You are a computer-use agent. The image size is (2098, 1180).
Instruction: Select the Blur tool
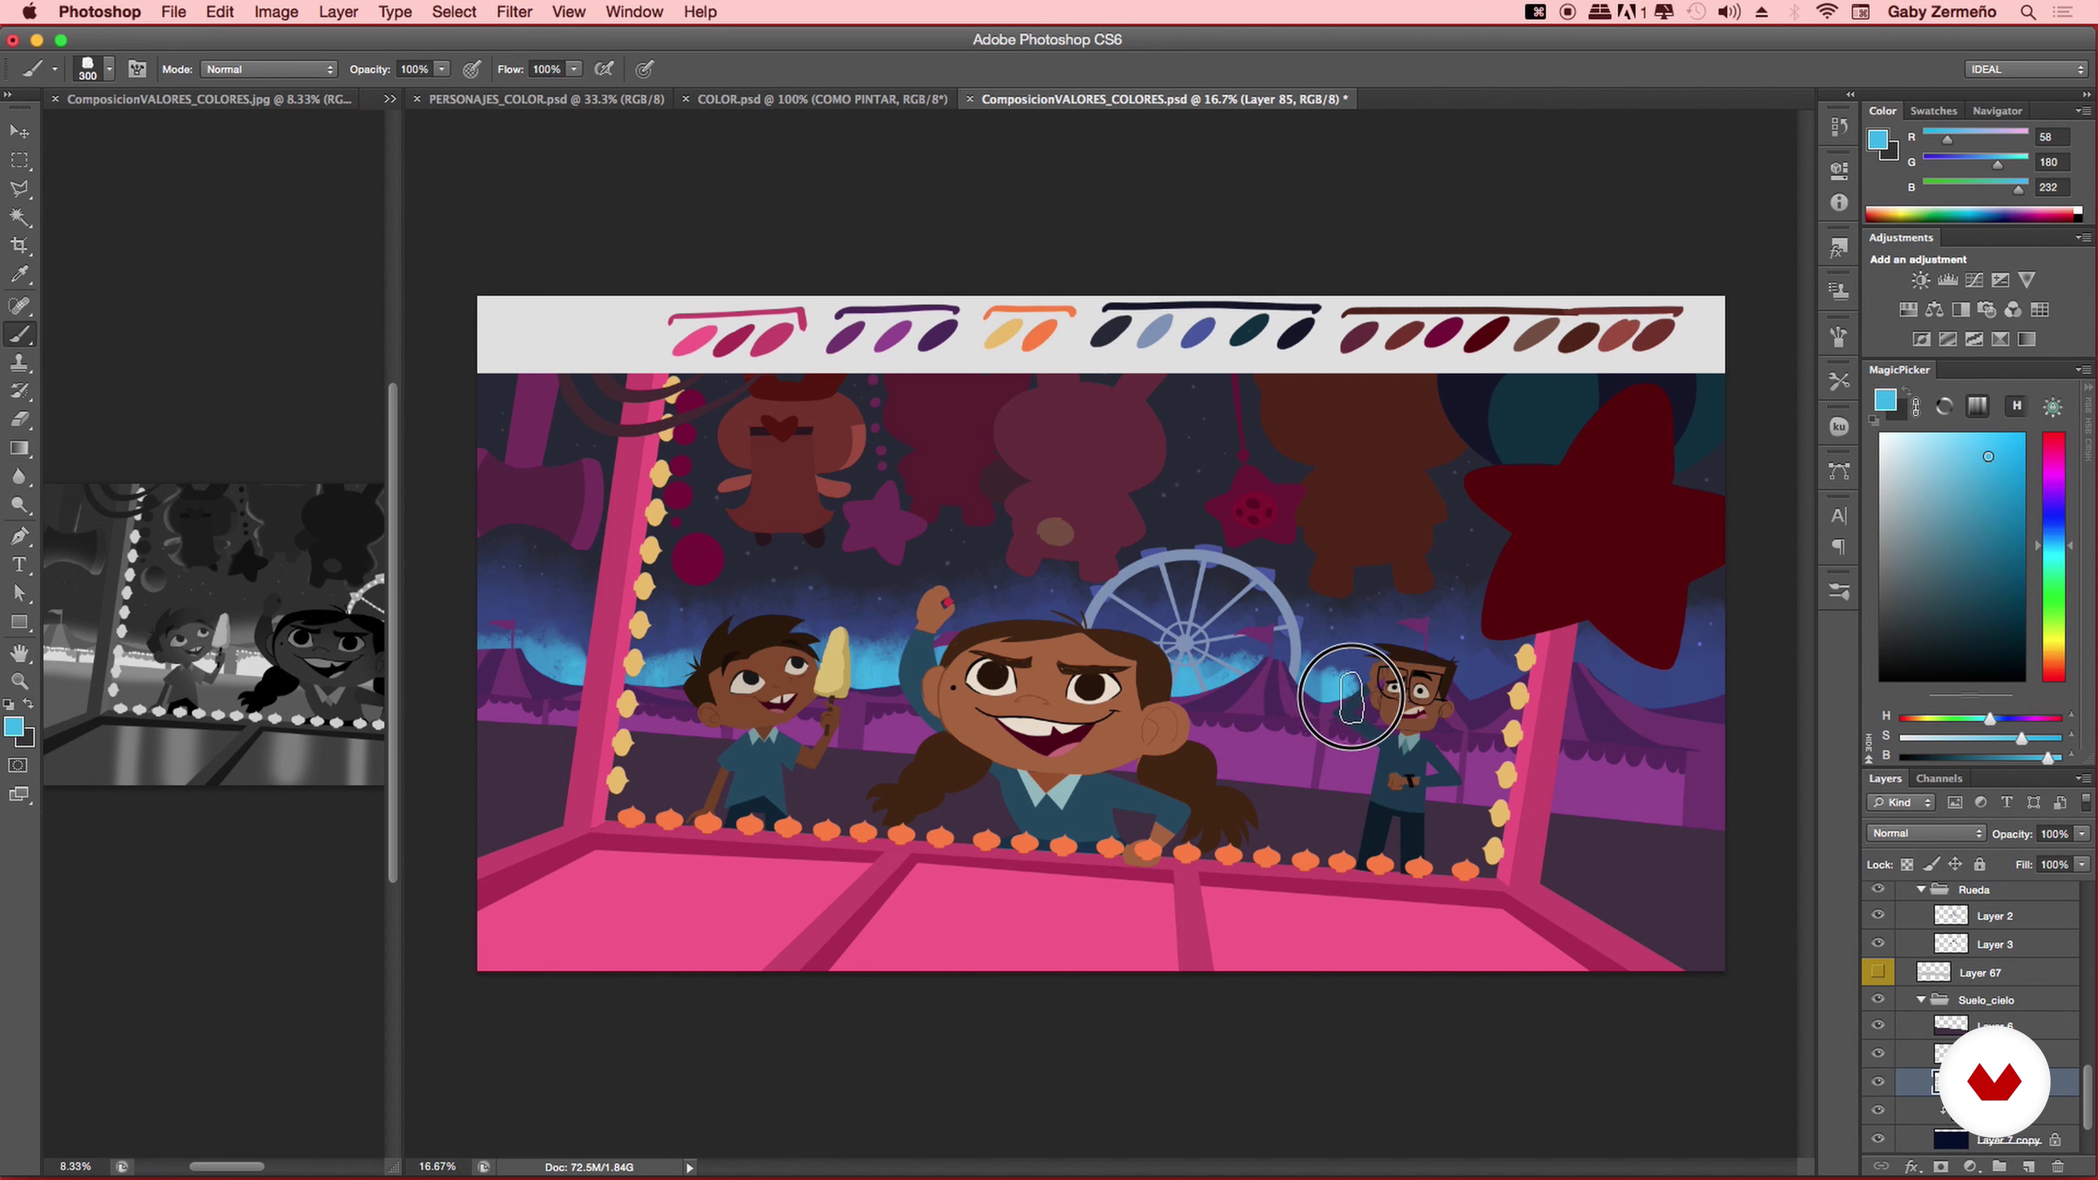[20, 477]
